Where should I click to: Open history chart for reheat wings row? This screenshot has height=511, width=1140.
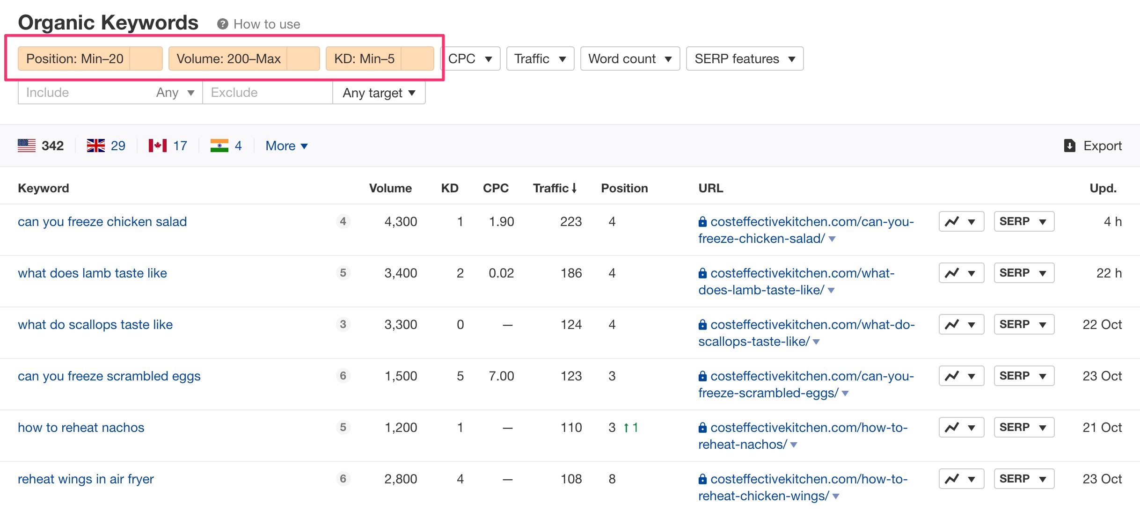961,479
